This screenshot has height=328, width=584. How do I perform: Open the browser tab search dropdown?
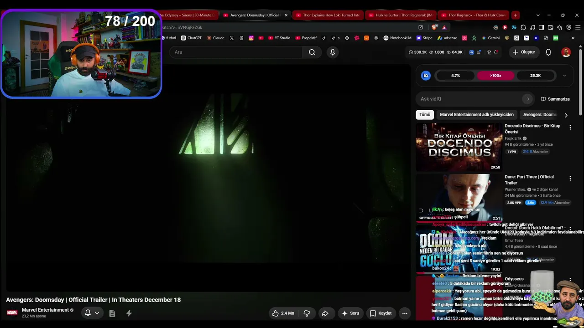pyautogui.click(x=538, y=15)
